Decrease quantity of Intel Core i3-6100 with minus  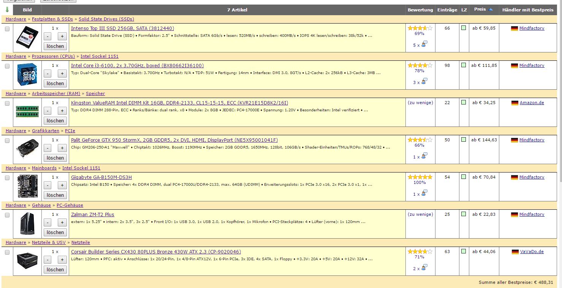48,74
